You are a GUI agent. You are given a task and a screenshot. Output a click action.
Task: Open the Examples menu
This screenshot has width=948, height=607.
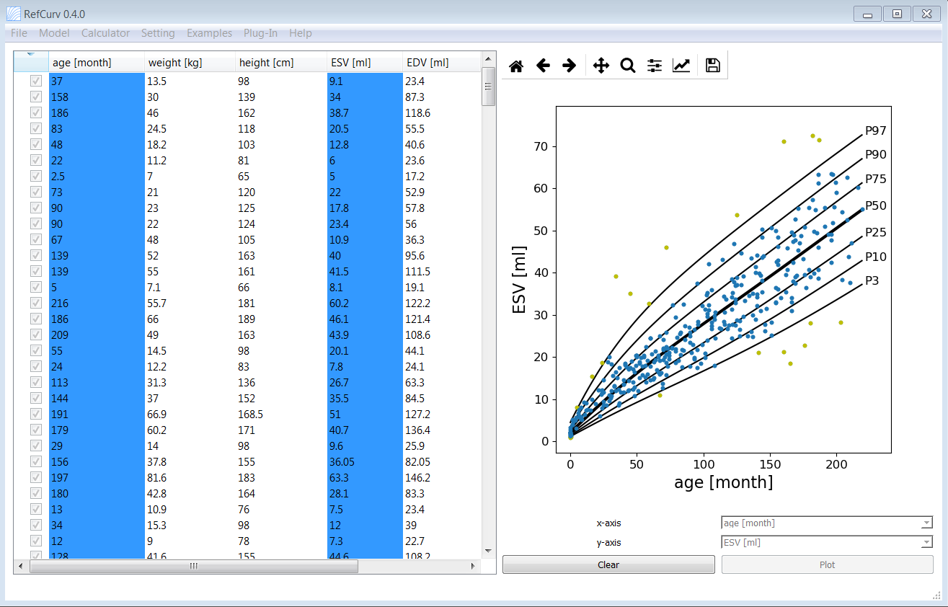tap(209, 33)
